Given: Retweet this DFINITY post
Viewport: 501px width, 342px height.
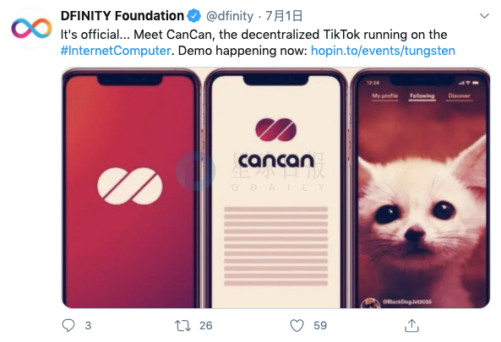Looking at the screenshot, I should [x=182, y=326].
